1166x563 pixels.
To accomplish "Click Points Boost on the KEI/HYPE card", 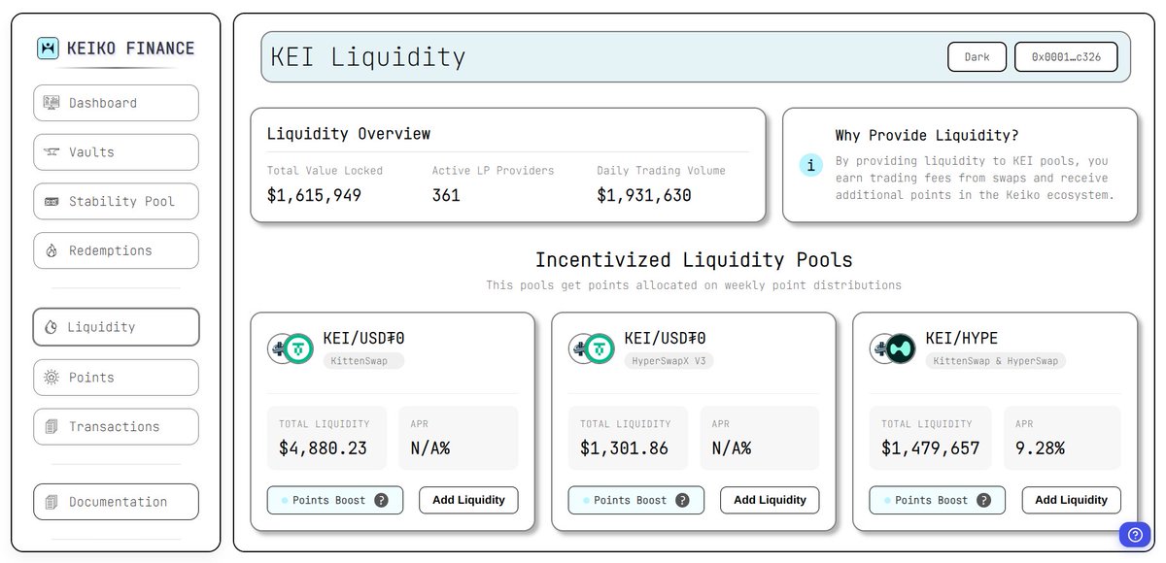I will (x=938, y=500).
